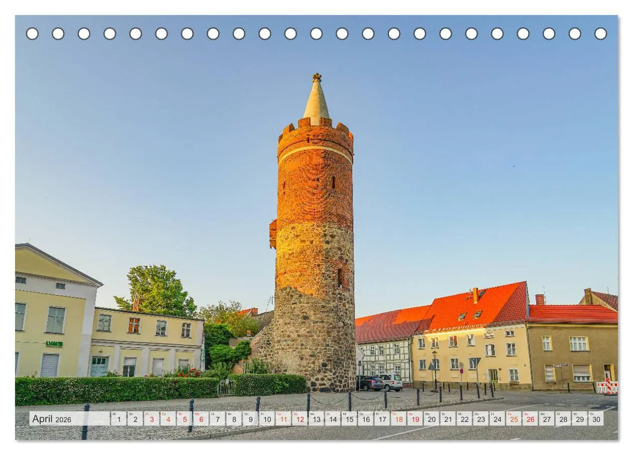
Task: Pick the date cell 11 (Sa)
Action: [283, 419]
